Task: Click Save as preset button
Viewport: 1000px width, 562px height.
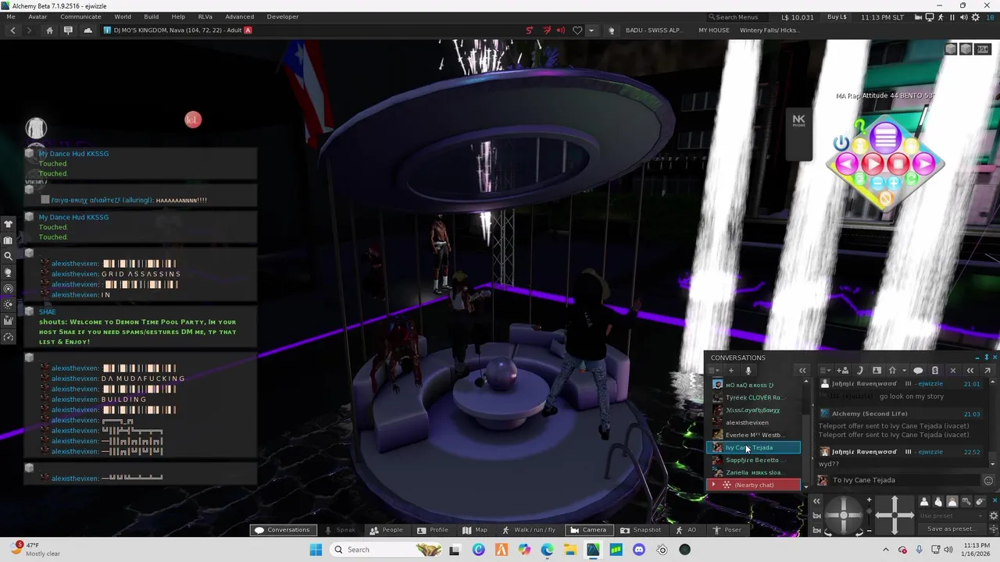Action: click(954, 528)
